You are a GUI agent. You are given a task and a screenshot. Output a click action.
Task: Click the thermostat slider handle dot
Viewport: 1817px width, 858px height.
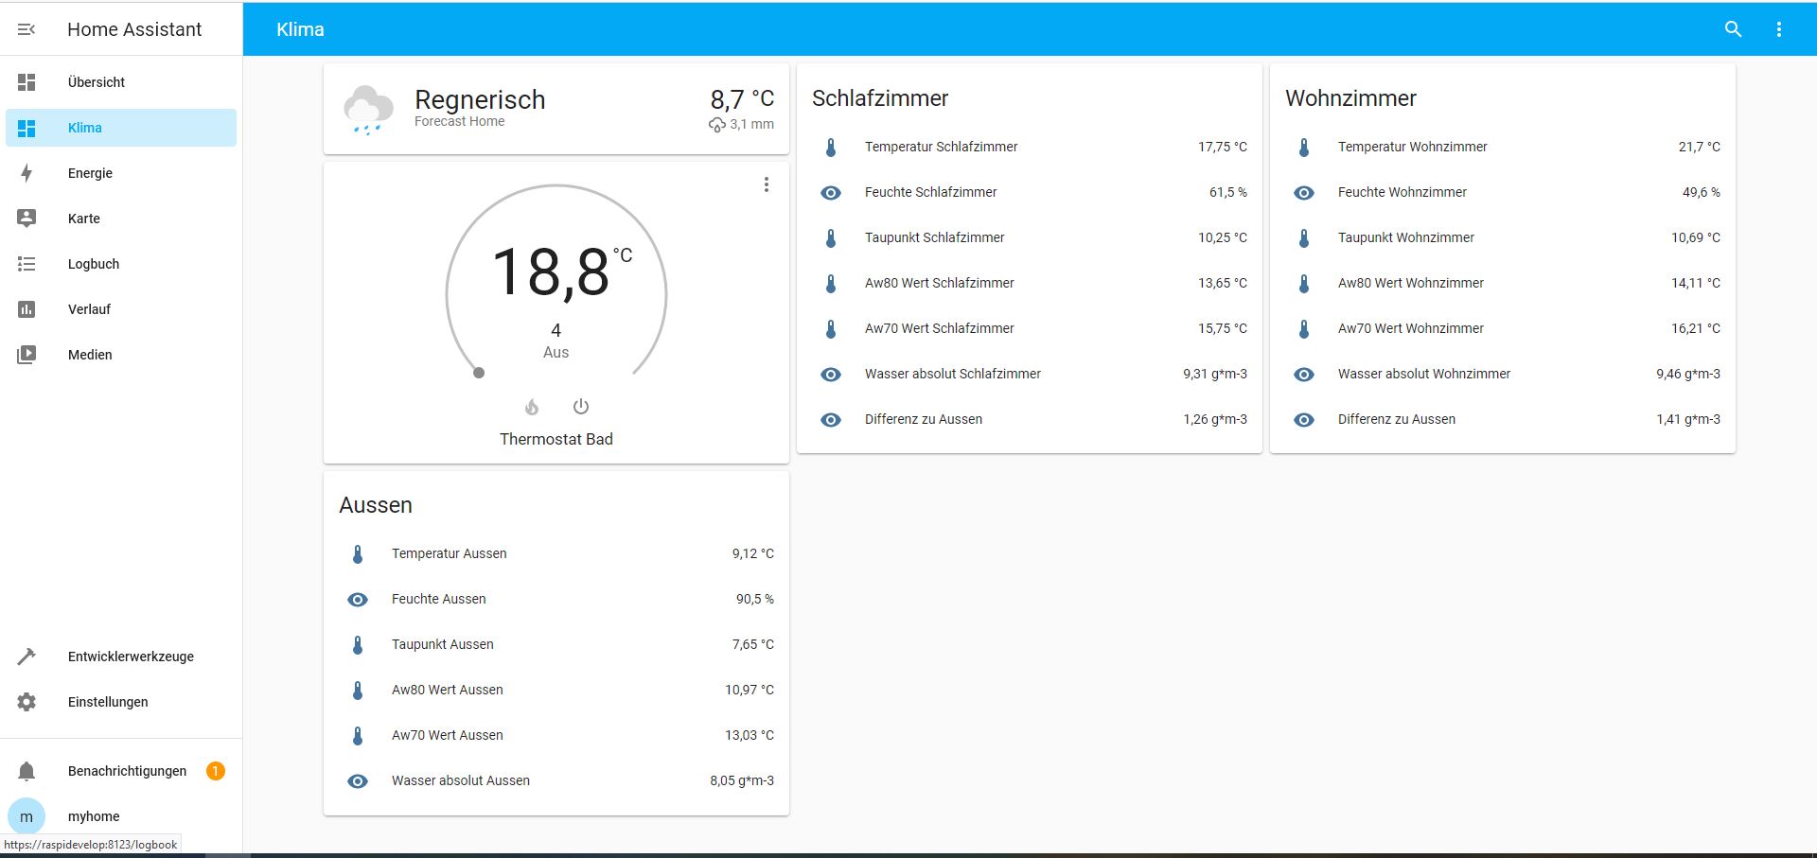tap(479, 373)
